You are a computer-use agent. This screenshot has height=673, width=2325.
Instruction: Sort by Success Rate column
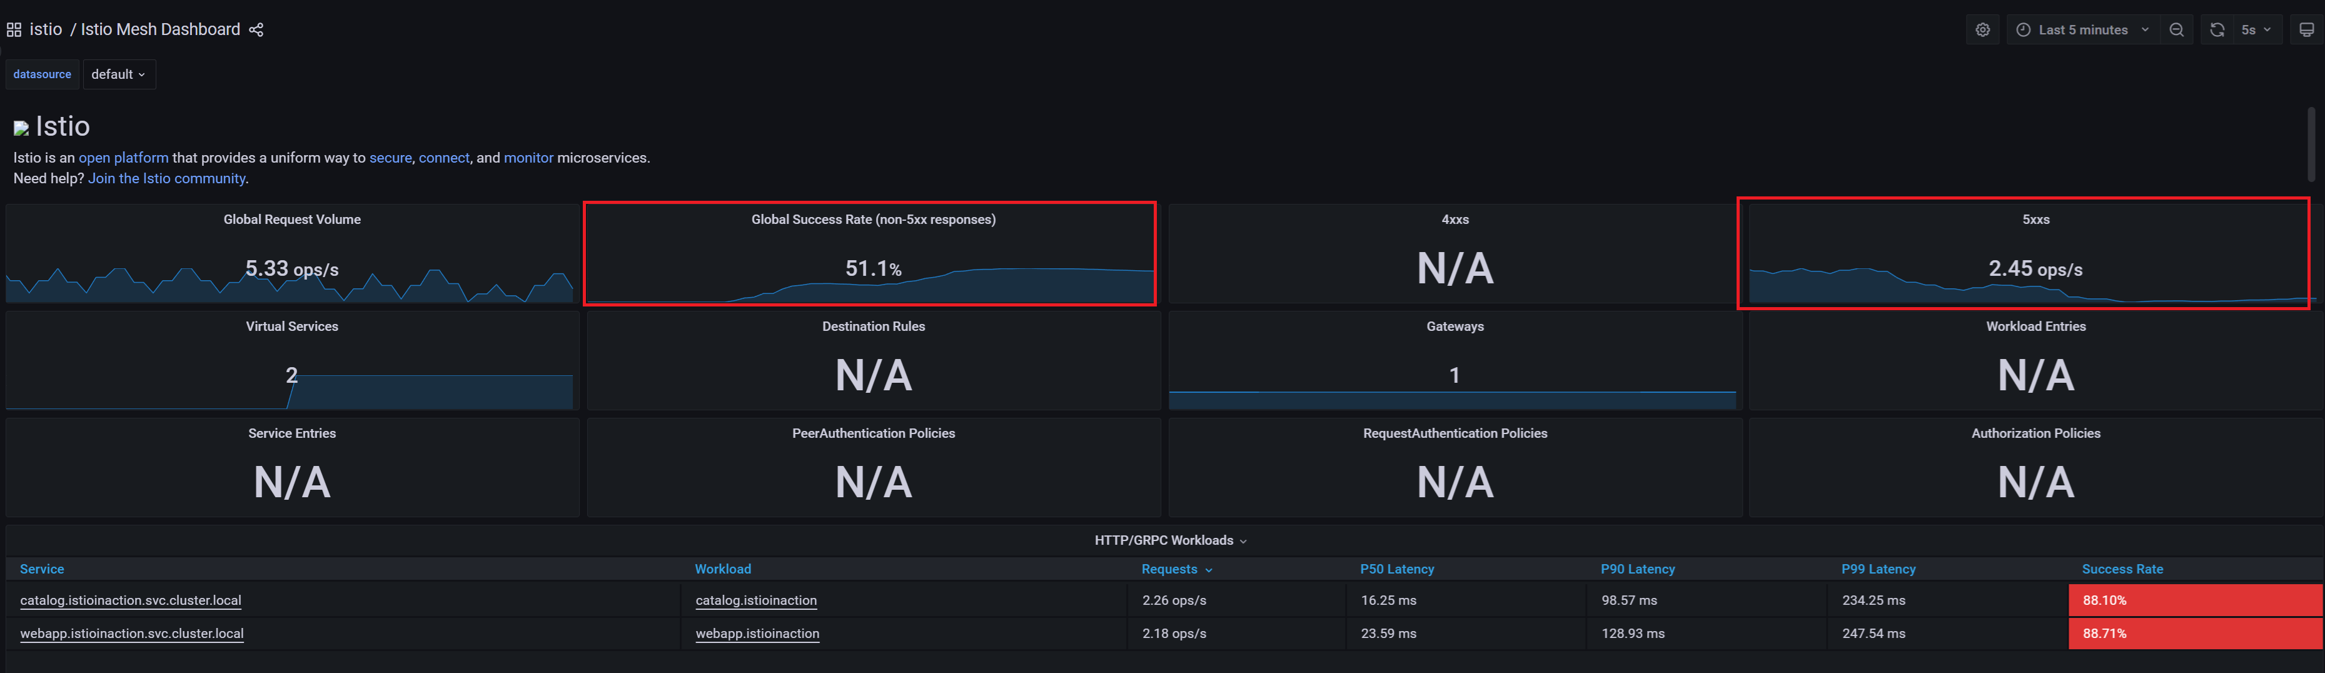[2122, 569]
